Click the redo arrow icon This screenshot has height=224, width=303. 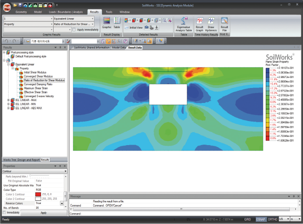(14, 41)
